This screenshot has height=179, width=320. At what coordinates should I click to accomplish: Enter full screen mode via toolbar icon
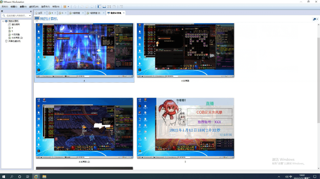109,7
